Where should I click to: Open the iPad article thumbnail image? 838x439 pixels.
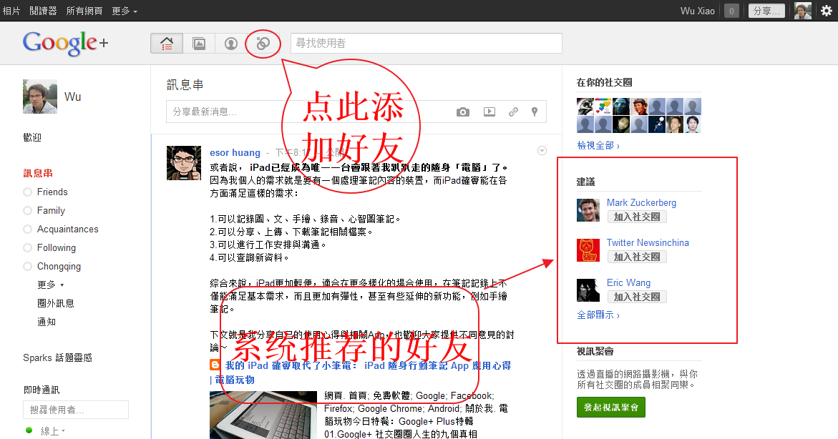pyautogui.click(x=263, y=415)
